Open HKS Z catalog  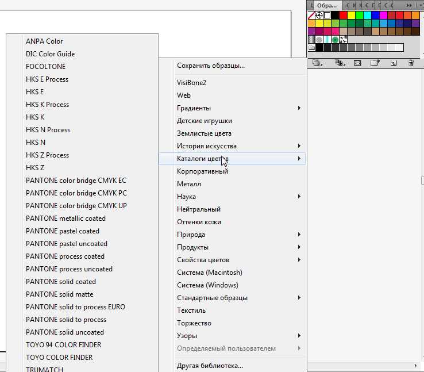point(82,168)
